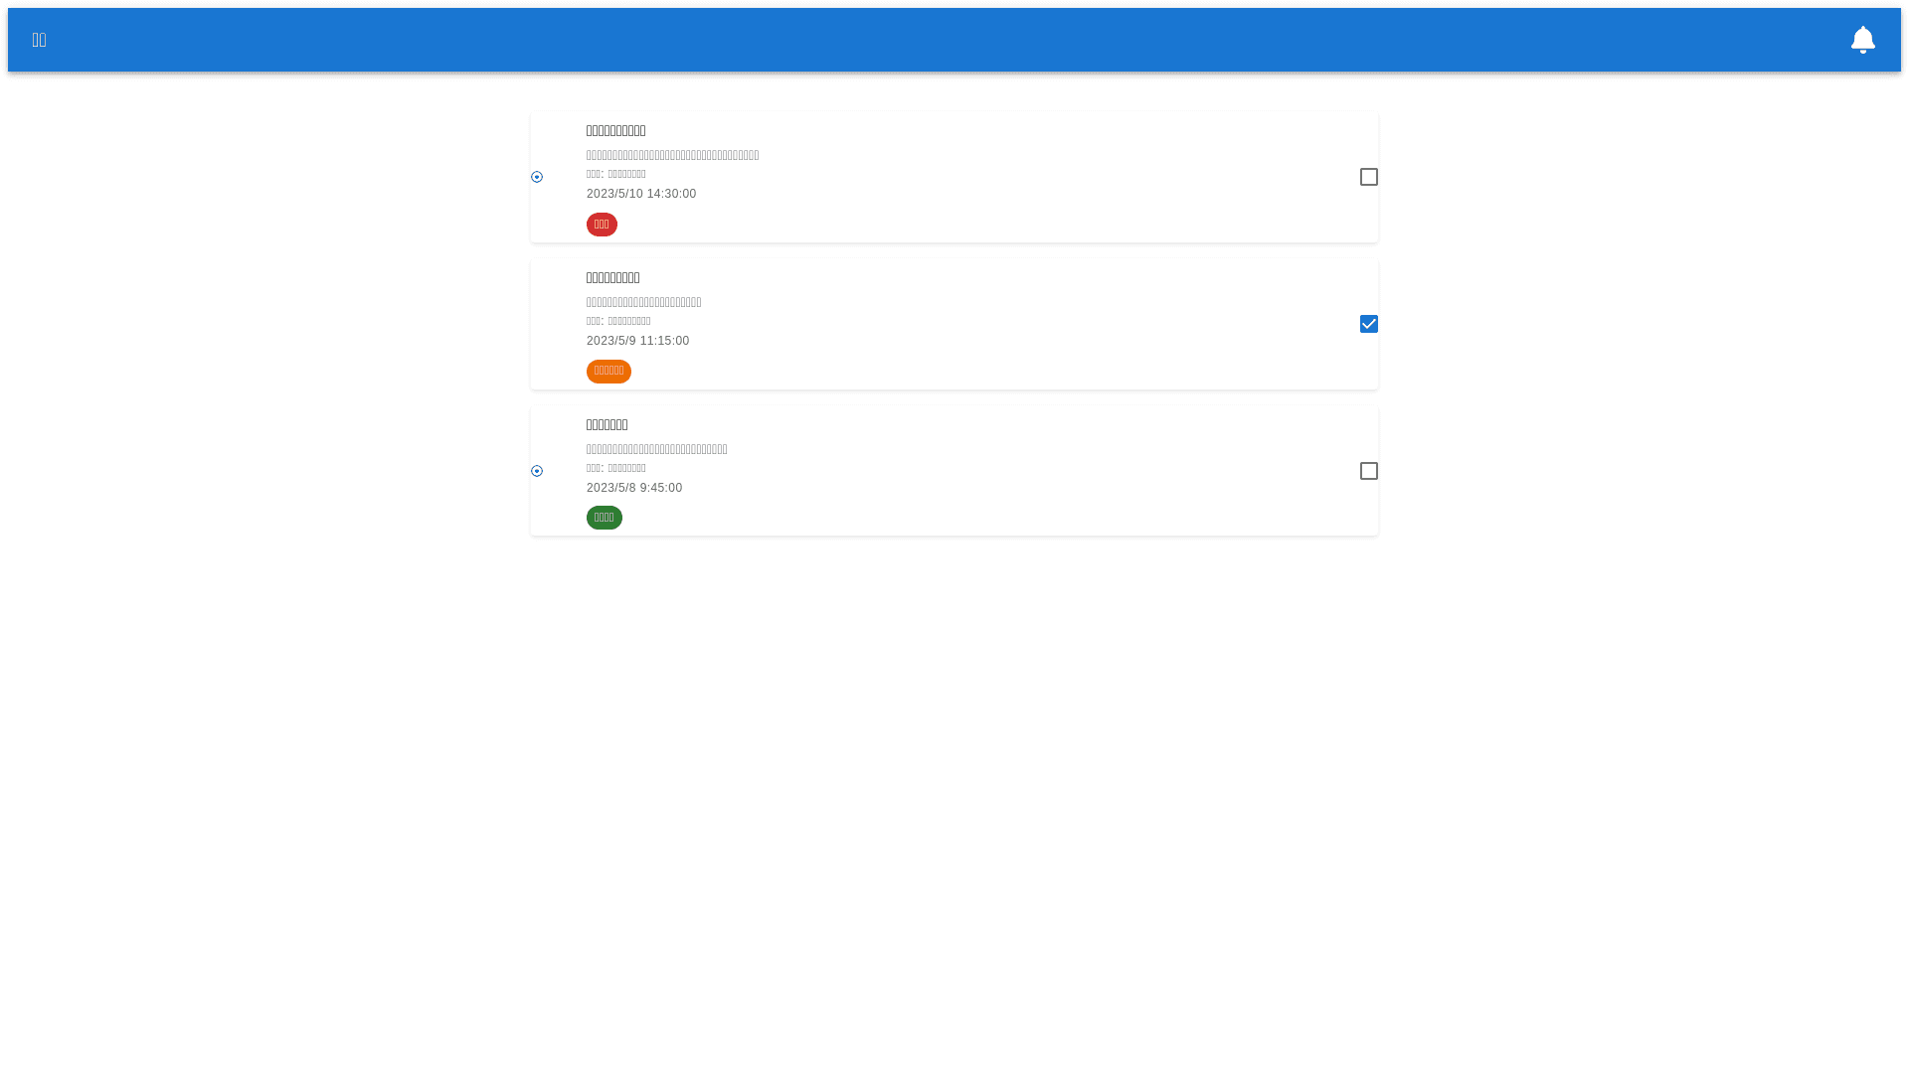Click the blue unread dot on the 2023/5/8 notification
This screenshot has width=1909, height=1073.
click(x=537, y=471)
